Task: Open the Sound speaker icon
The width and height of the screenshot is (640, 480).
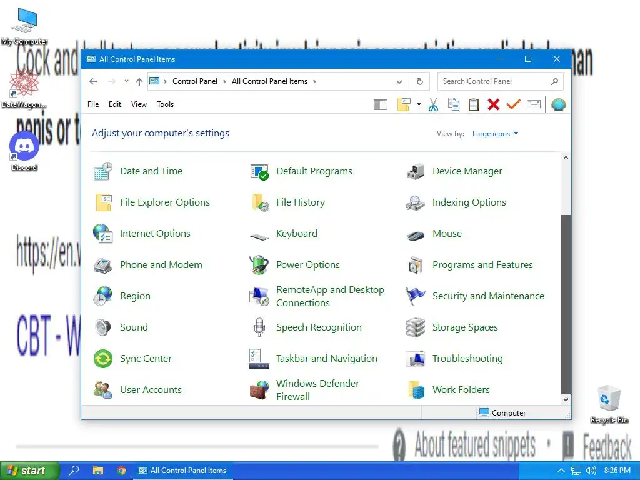Action: point(103,327)
